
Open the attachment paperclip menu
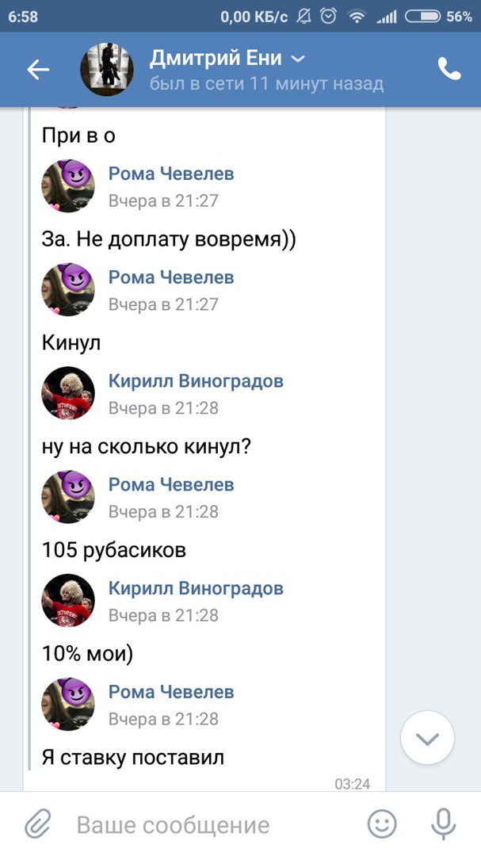[37, 824]
